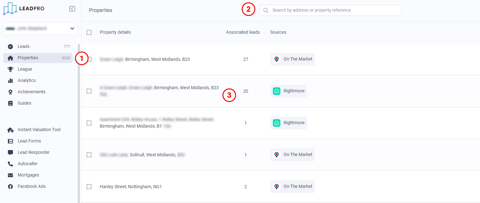480x203 pixels.
Task: Open the John Shepherd account dropdown
Action: coord(40,29)
